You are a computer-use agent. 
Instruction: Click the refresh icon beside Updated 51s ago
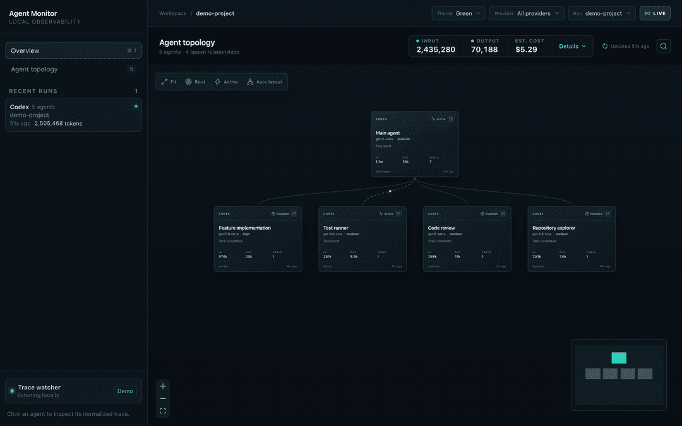(604, 46)
